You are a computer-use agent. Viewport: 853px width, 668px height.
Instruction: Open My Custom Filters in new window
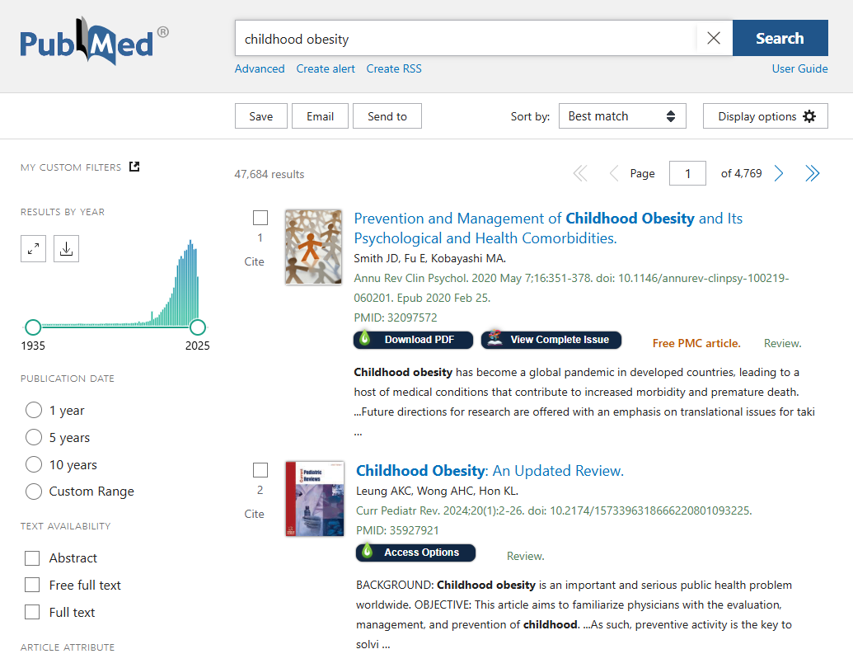133,166
